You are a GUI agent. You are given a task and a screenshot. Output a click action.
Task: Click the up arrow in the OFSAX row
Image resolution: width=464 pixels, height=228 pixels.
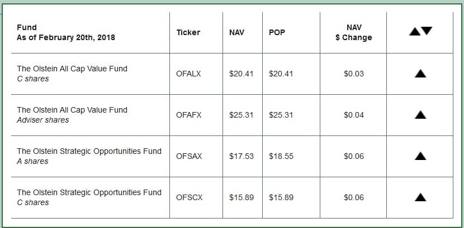tap(420, 156)
